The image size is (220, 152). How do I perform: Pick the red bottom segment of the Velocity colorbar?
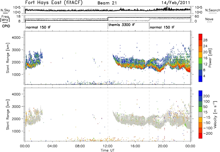pos(200,136)
